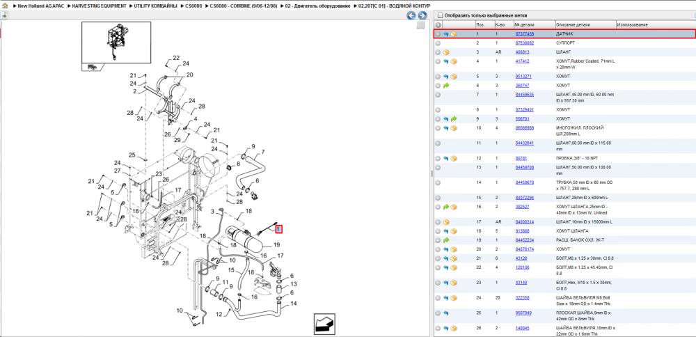This screenshot has width=696, height=337.
Task: Click green arrow icon for part 84452234
Action: coord(445,240)
